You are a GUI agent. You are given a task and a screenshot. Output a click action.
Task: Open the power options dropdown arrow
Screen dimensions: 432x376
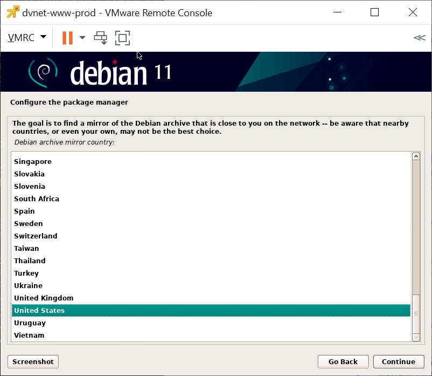coord(82,38)
